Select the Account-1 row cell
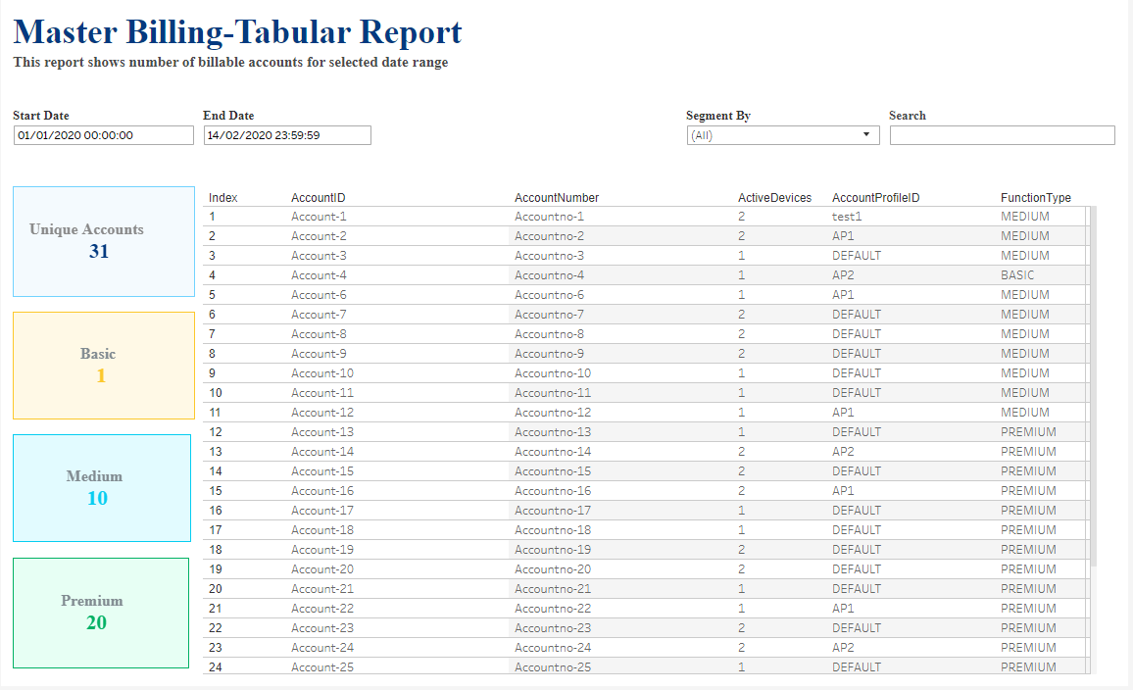This screenshot has width=1133, height=690. (x=319, y=217)
